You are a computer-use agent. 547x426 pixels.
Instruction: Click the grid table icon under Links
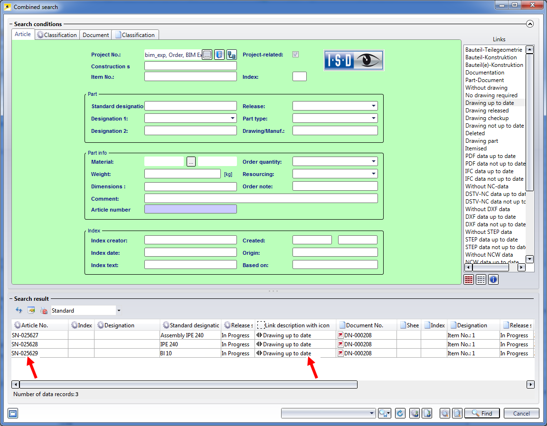tap(481, 279)
